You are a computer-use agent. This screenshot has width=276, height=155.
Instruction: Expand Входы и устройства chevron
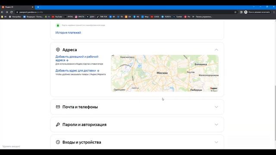pyautogui.click(x=216, y=142)
